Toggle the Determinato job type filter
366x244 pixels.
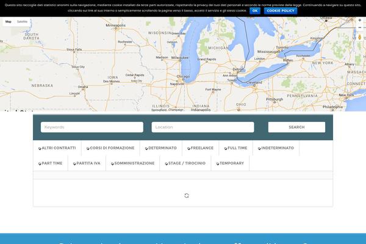(161, 148)
